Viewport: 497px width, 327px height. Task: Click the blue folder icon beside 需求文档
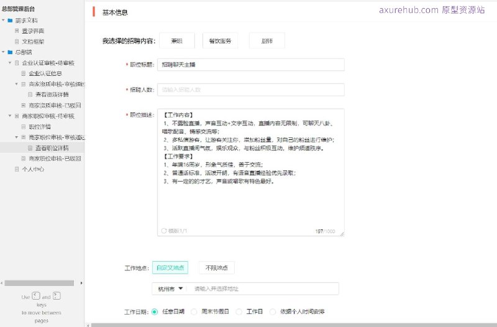(x=10, y=21)
